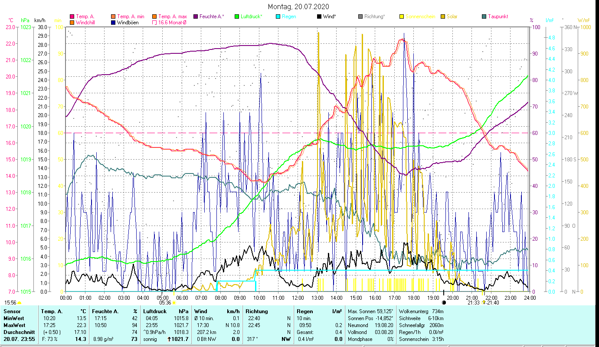599x347 pixels.
Task: Click the gold Solar legend swatch
Action: [443, 16]
